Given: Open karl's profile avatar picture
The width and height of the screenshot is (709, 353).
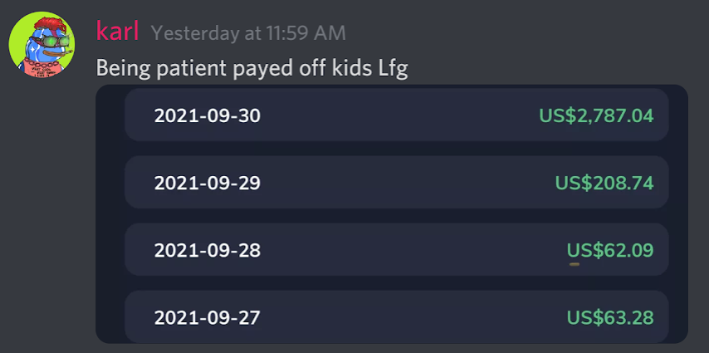Looking at the screenshot, I should click(x=42, y=44).
